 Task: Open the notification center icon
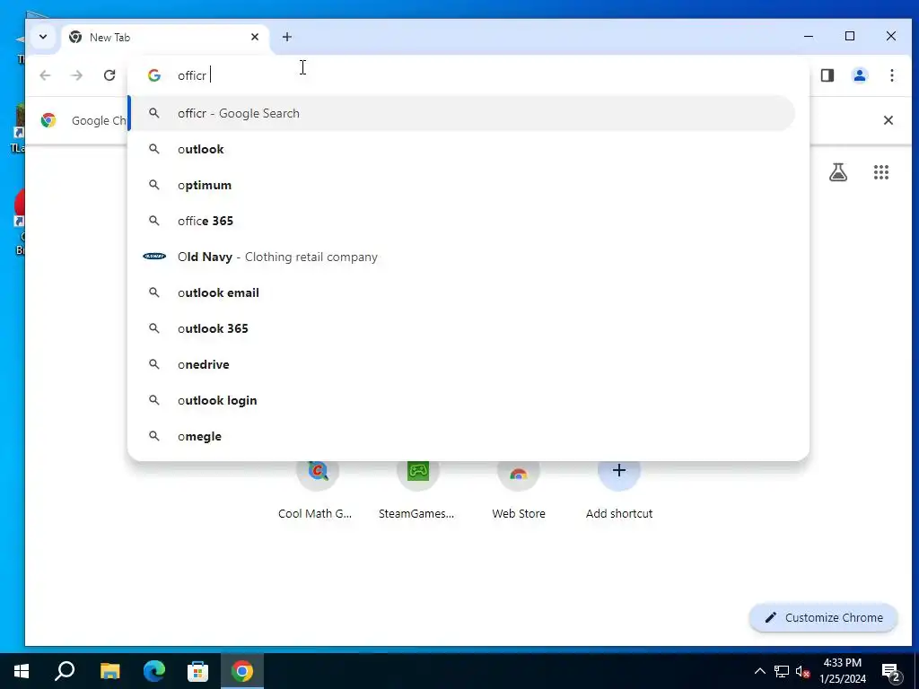click(891, 672)
